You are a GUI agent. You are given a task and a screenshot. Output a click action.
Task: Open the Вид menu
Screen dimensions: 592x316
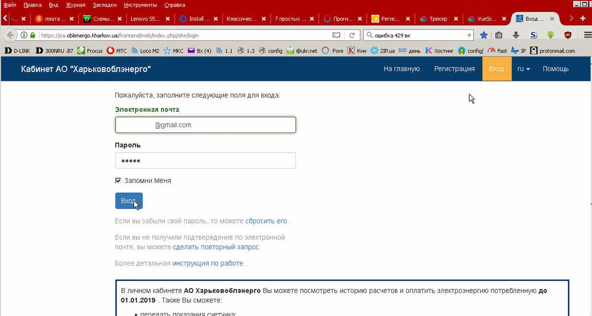54,5
